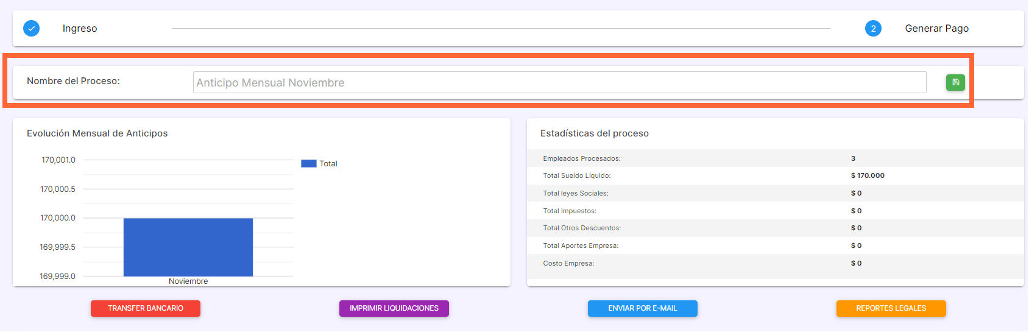1029x332 pixels.
Task: Open the Ingreso step
Action: pos(80,28)
